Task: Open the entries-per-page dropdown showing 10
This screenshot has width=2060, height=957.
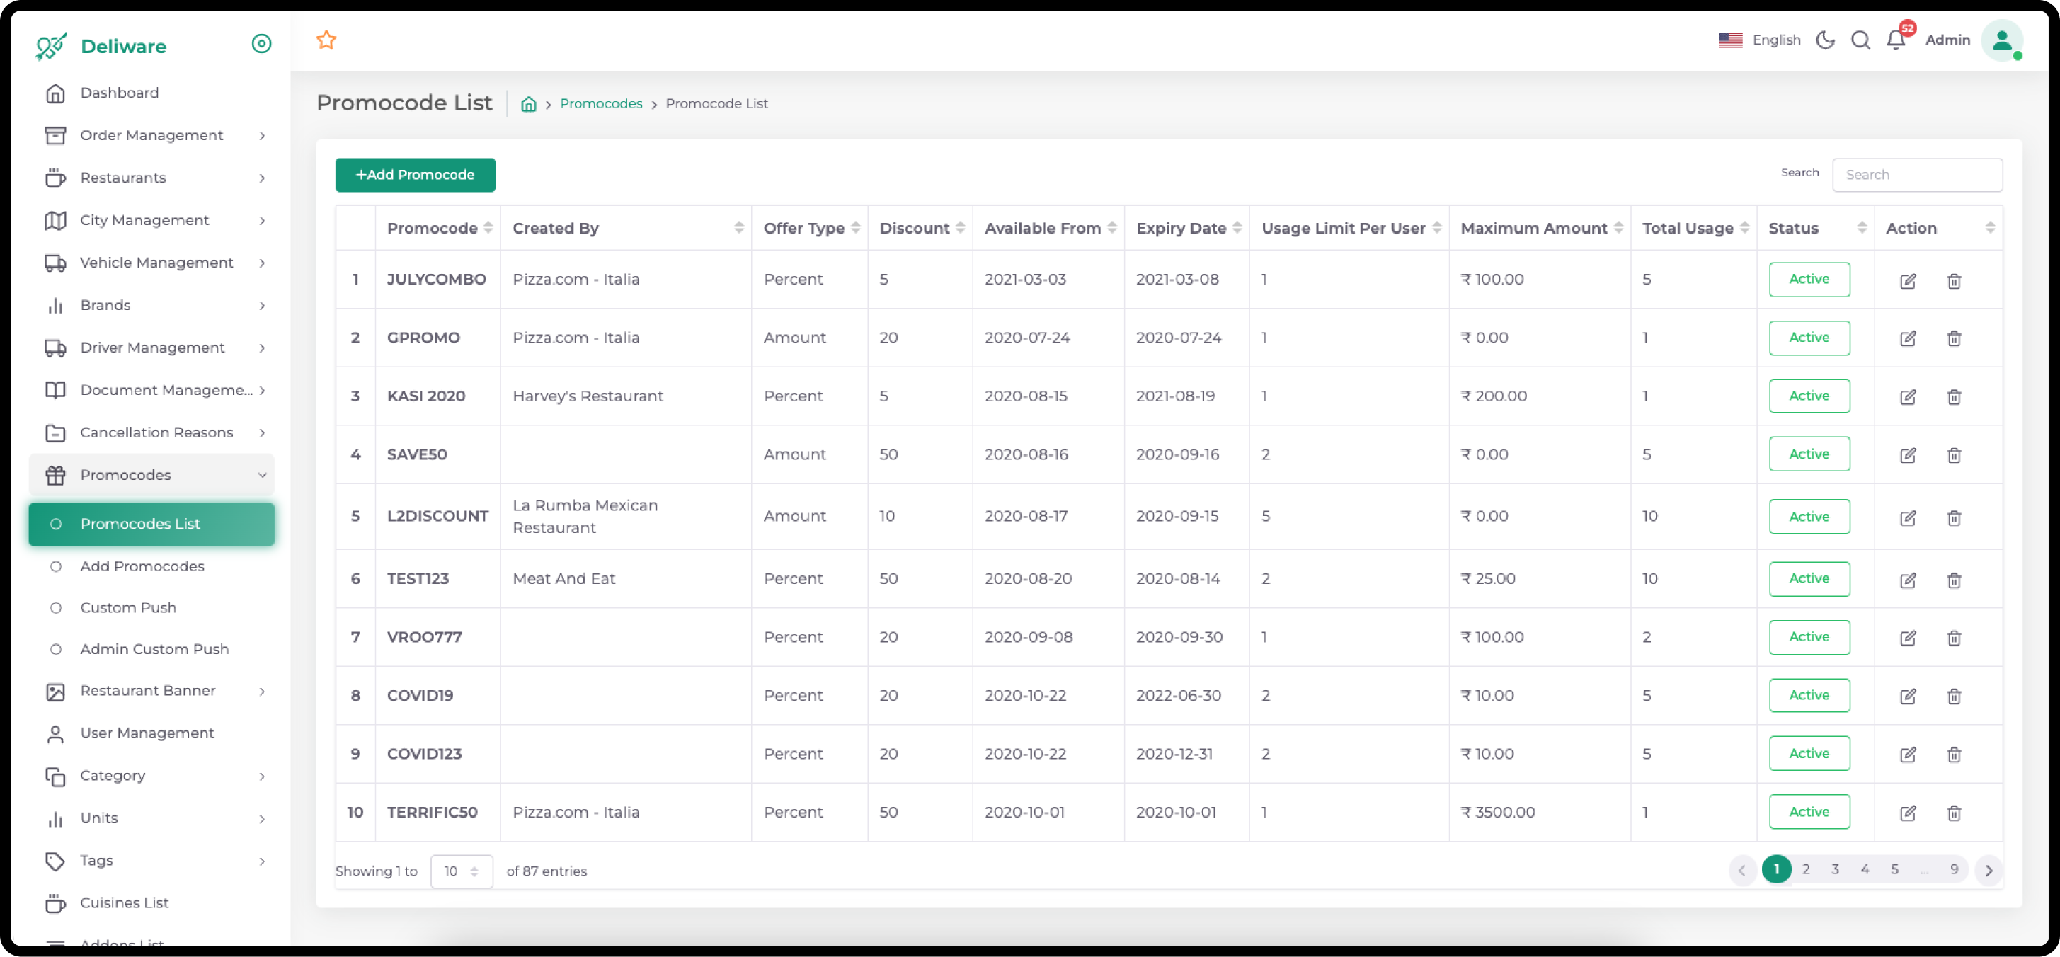Action: click(x=462, y=871)
